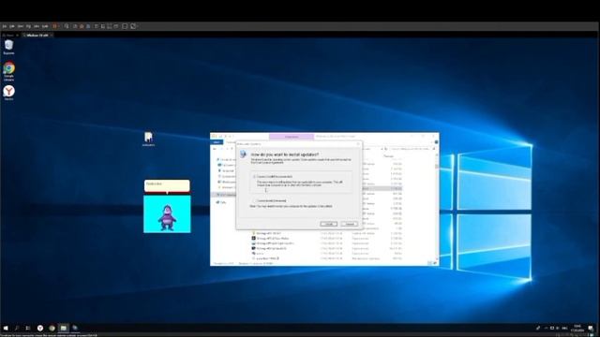Open the notification center icon
The height and width of the screenshot is (337, 600).
tap(591, 328)
